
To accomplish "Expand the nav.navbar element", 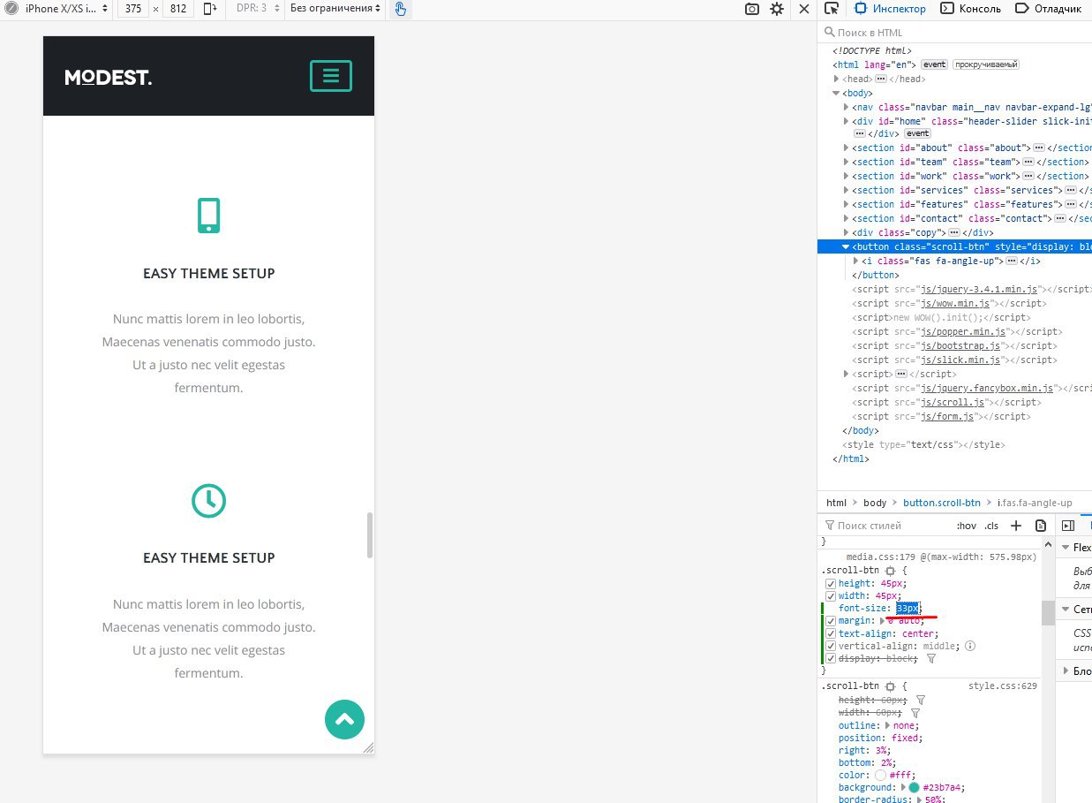I will tap(847, 107).
